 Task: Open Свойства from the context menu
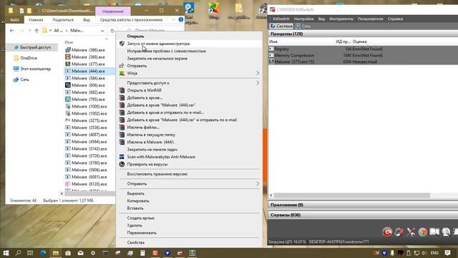189,242
